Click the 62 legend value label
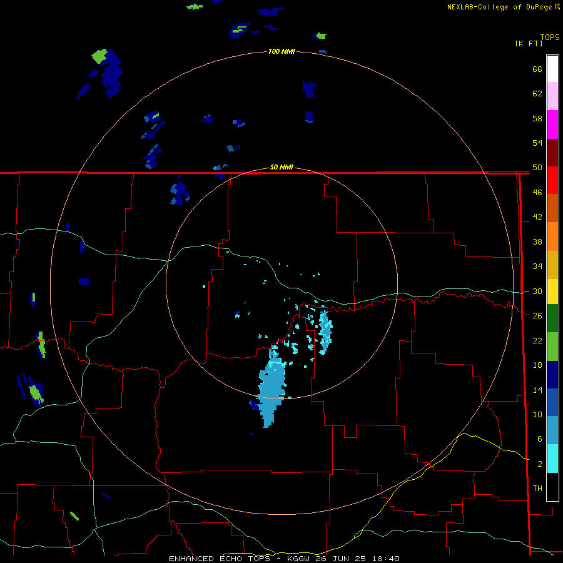Viewport: 563px width, 563px height. (x=537, y=94)
